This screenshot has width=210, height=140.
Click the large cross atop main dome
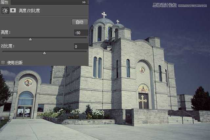pos(104,15)
